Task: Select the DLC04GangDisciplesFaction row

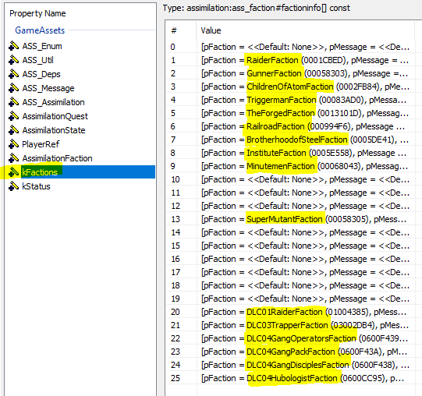Action: point(290,365)
